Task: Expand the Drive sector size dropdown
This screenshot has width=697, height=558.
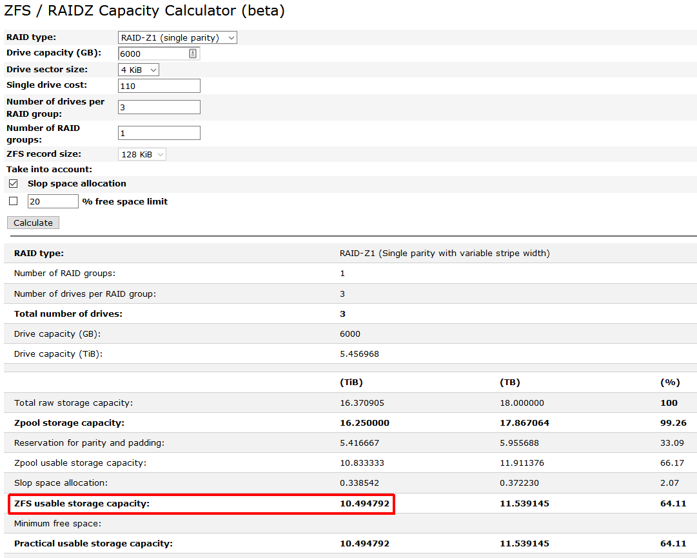Action: (x=138, y=70)
